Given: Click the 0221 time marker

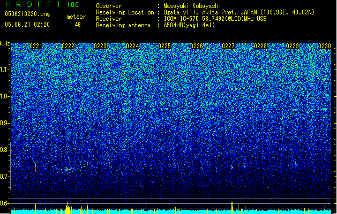Looking at the screenshot, I should tap(36, 46).
